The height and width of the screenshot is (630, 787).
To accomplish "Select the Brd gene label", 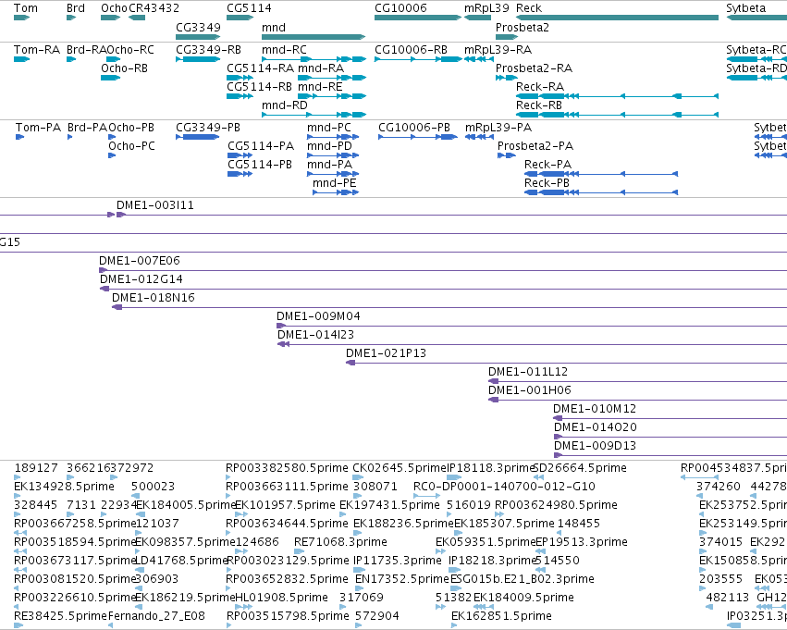I will point(76,8).
